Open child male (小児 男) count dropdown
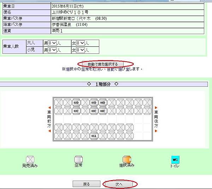The image size is (212, 189). [x=52, y=50]
